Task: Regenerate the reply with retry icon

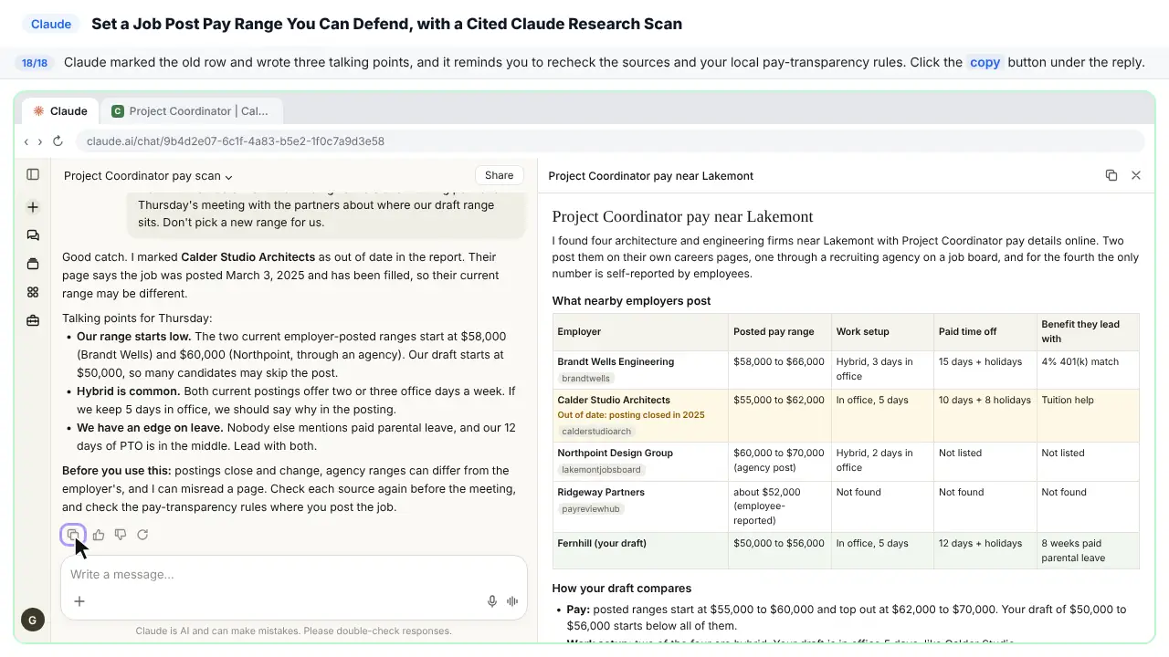Action: pyautogui.click(x=142, y=535)
